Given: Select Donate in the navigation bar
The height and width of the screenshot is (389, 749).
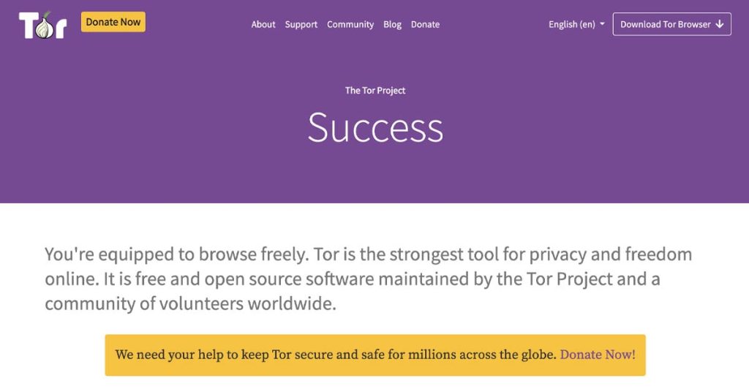Looking at the screenshot, I should point(425,24).
